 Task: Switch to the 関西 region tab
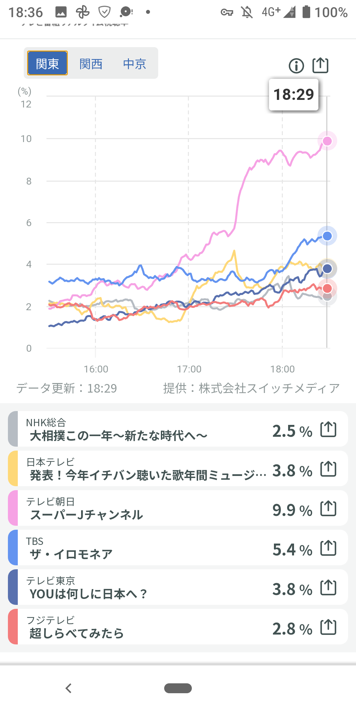click(x=91, y=64)
